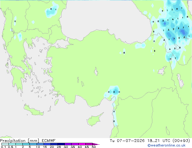Viewport: 192px width, 148px height.
Task: Click the medium blue 10–15 mm legend swatch
Action: [40, 144]
